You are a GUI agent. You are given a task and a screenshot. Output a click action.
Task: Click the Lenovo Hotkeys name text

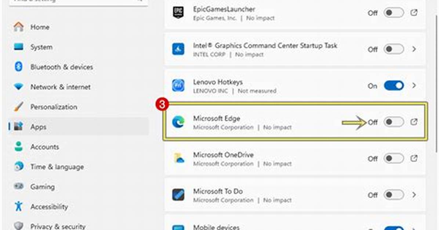(x=218, y=82)
